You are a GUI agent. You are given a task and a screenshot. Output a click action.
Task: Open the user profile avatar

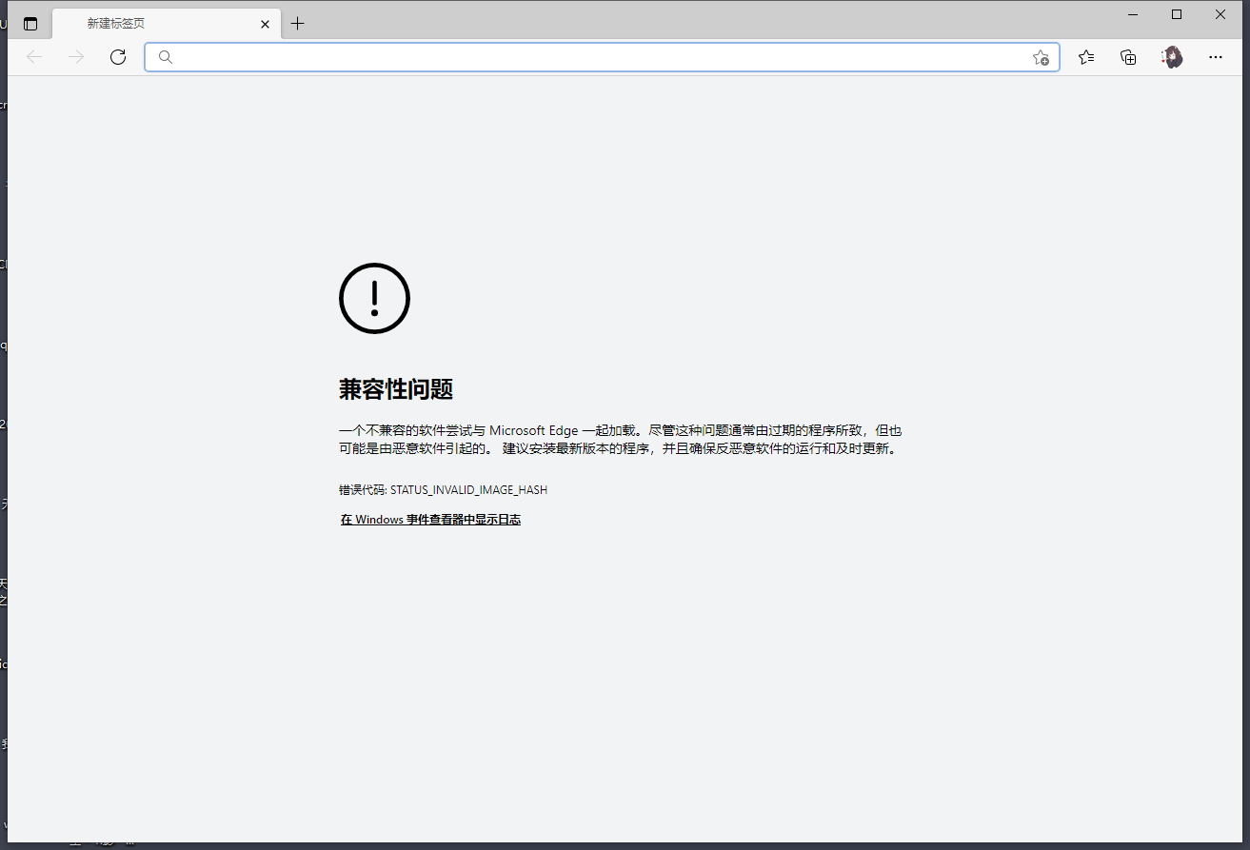pyautogui.click(x=1172, y=57)
